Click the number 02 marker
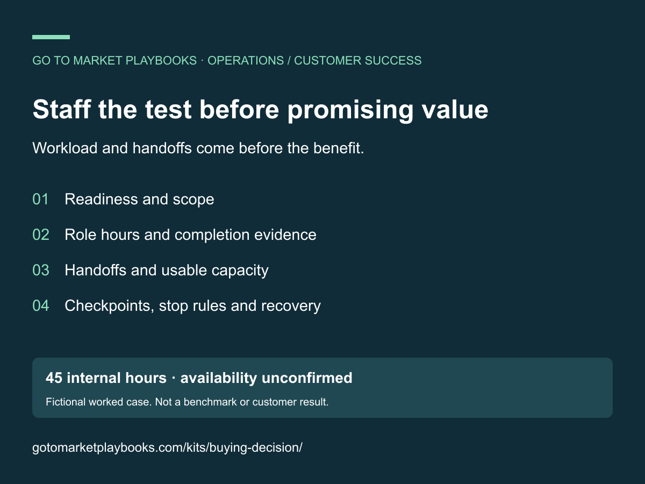Viewport: 645px width, 484px height. pos(41,235)
